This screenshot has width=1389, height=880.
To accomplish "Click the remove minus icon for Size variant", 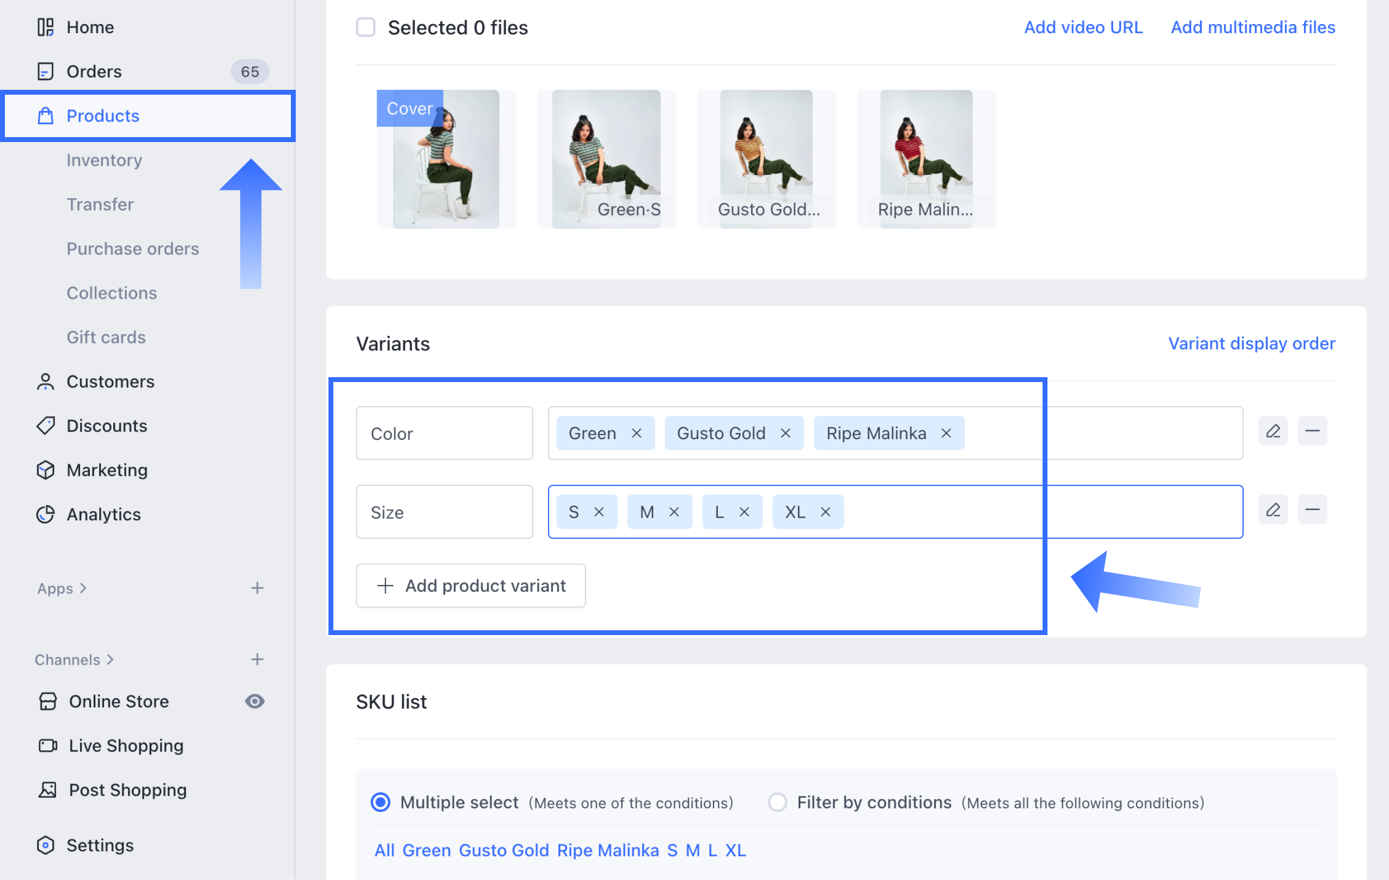I will click(x=1312, y=510).
